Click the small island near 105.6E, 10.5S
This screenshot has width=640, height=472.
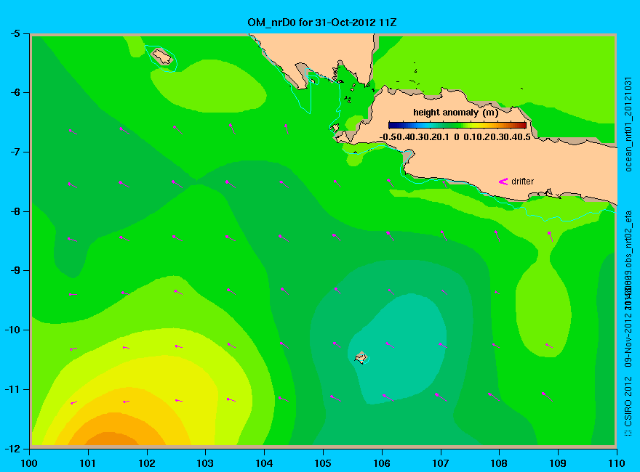[361, 357]
